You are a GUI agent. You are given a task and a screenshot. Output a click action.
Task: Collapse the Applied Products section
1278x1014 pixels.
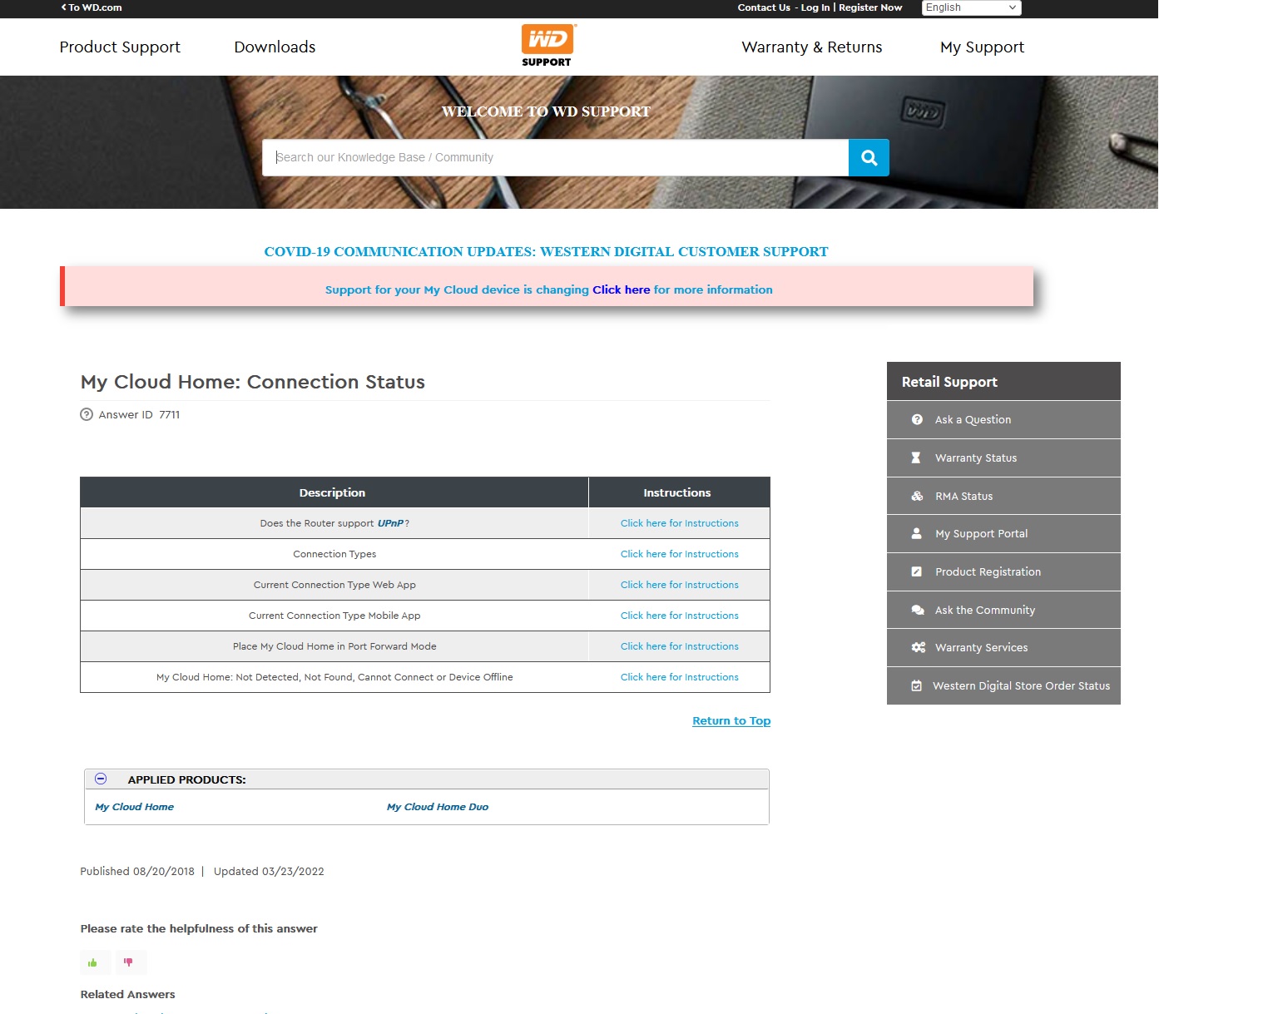point(101,779)
